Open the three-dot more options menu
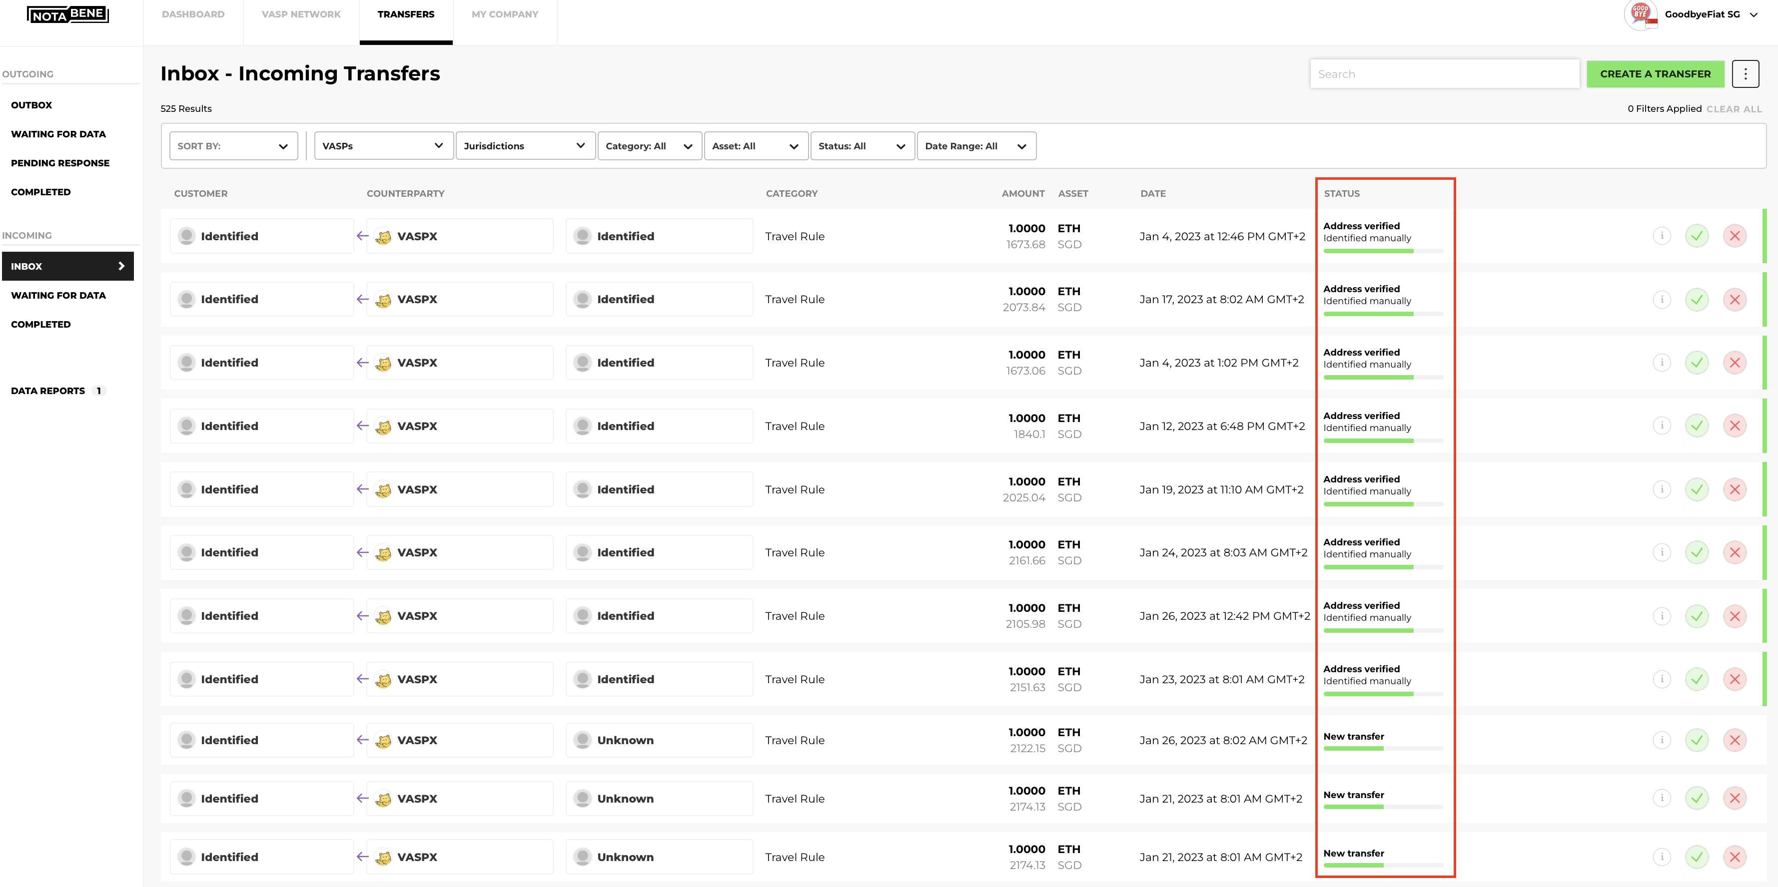Viewport: 1778px width, 887px height. 1745,74
